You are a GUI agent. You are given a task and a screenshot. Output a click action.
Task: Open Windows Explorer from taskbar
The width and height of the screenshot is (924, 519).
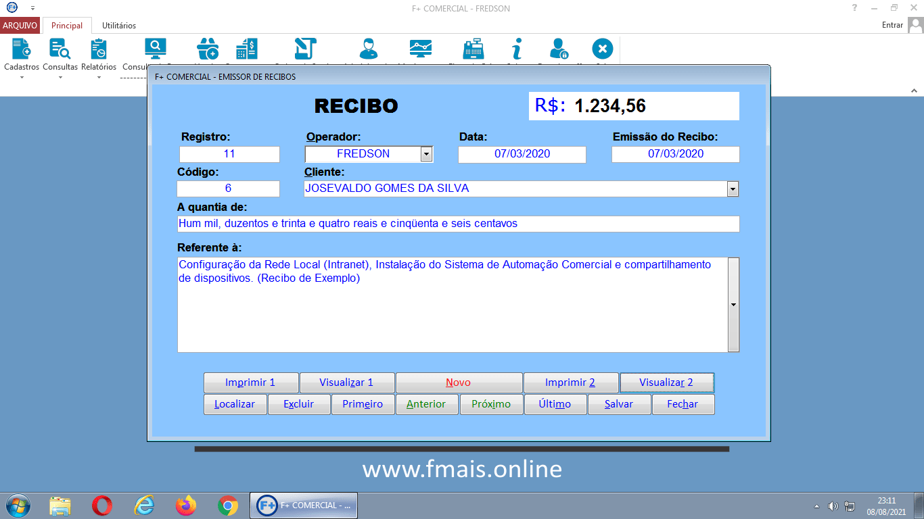[x=60, y=505]
